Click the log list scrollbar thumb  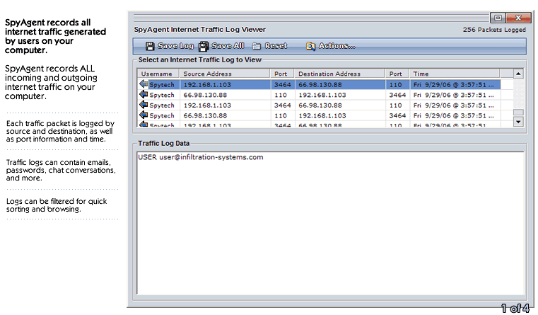(518, 113)
